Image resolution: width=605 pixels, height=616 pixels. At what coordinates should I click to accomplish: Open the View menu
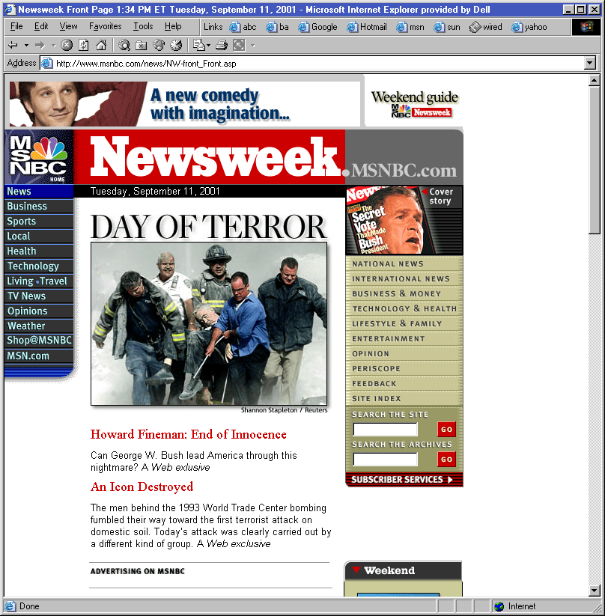pos(68,26)
